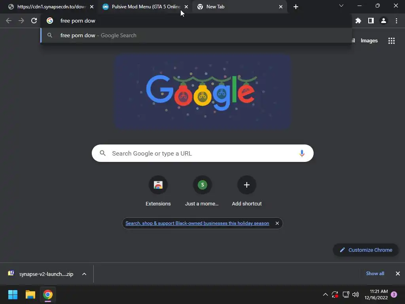Add a new shortcut tile
405x304 pixels.
247,191
